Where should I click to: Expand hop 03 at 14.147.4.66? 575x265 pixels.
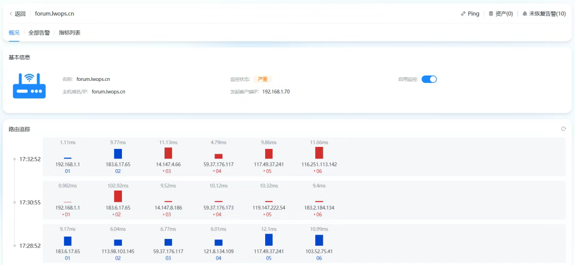coord(168,171)
